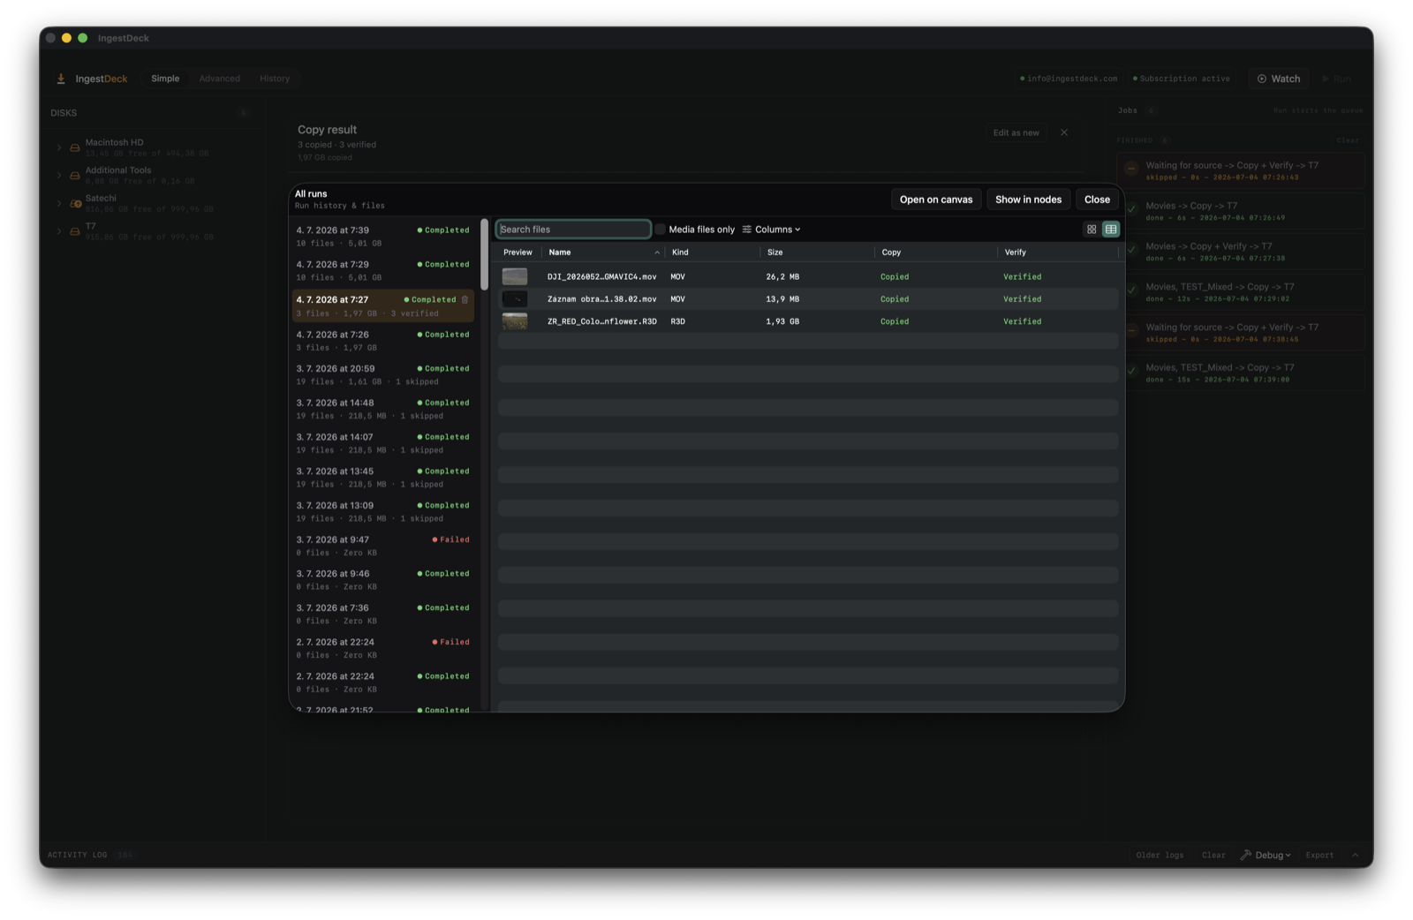This screenshot has width=1413, height=920.
Task: Switch to table list view of files
Action: coord(1111,230)
